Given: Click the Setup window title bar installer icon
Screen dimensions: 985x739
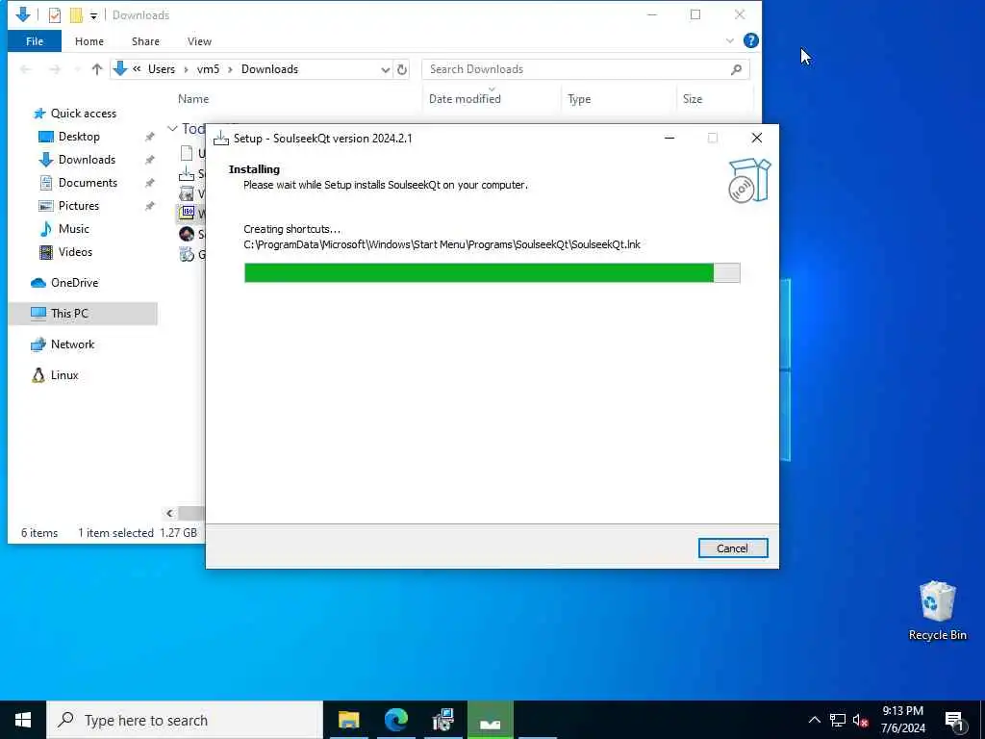Looking at the screenshot, I should (x=221, y=139).
